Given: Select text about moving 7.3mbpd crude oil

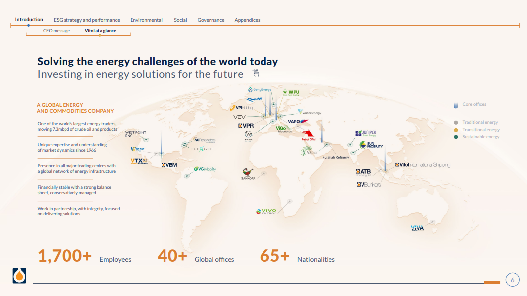Looking at the screenshot, I should 77,126.
